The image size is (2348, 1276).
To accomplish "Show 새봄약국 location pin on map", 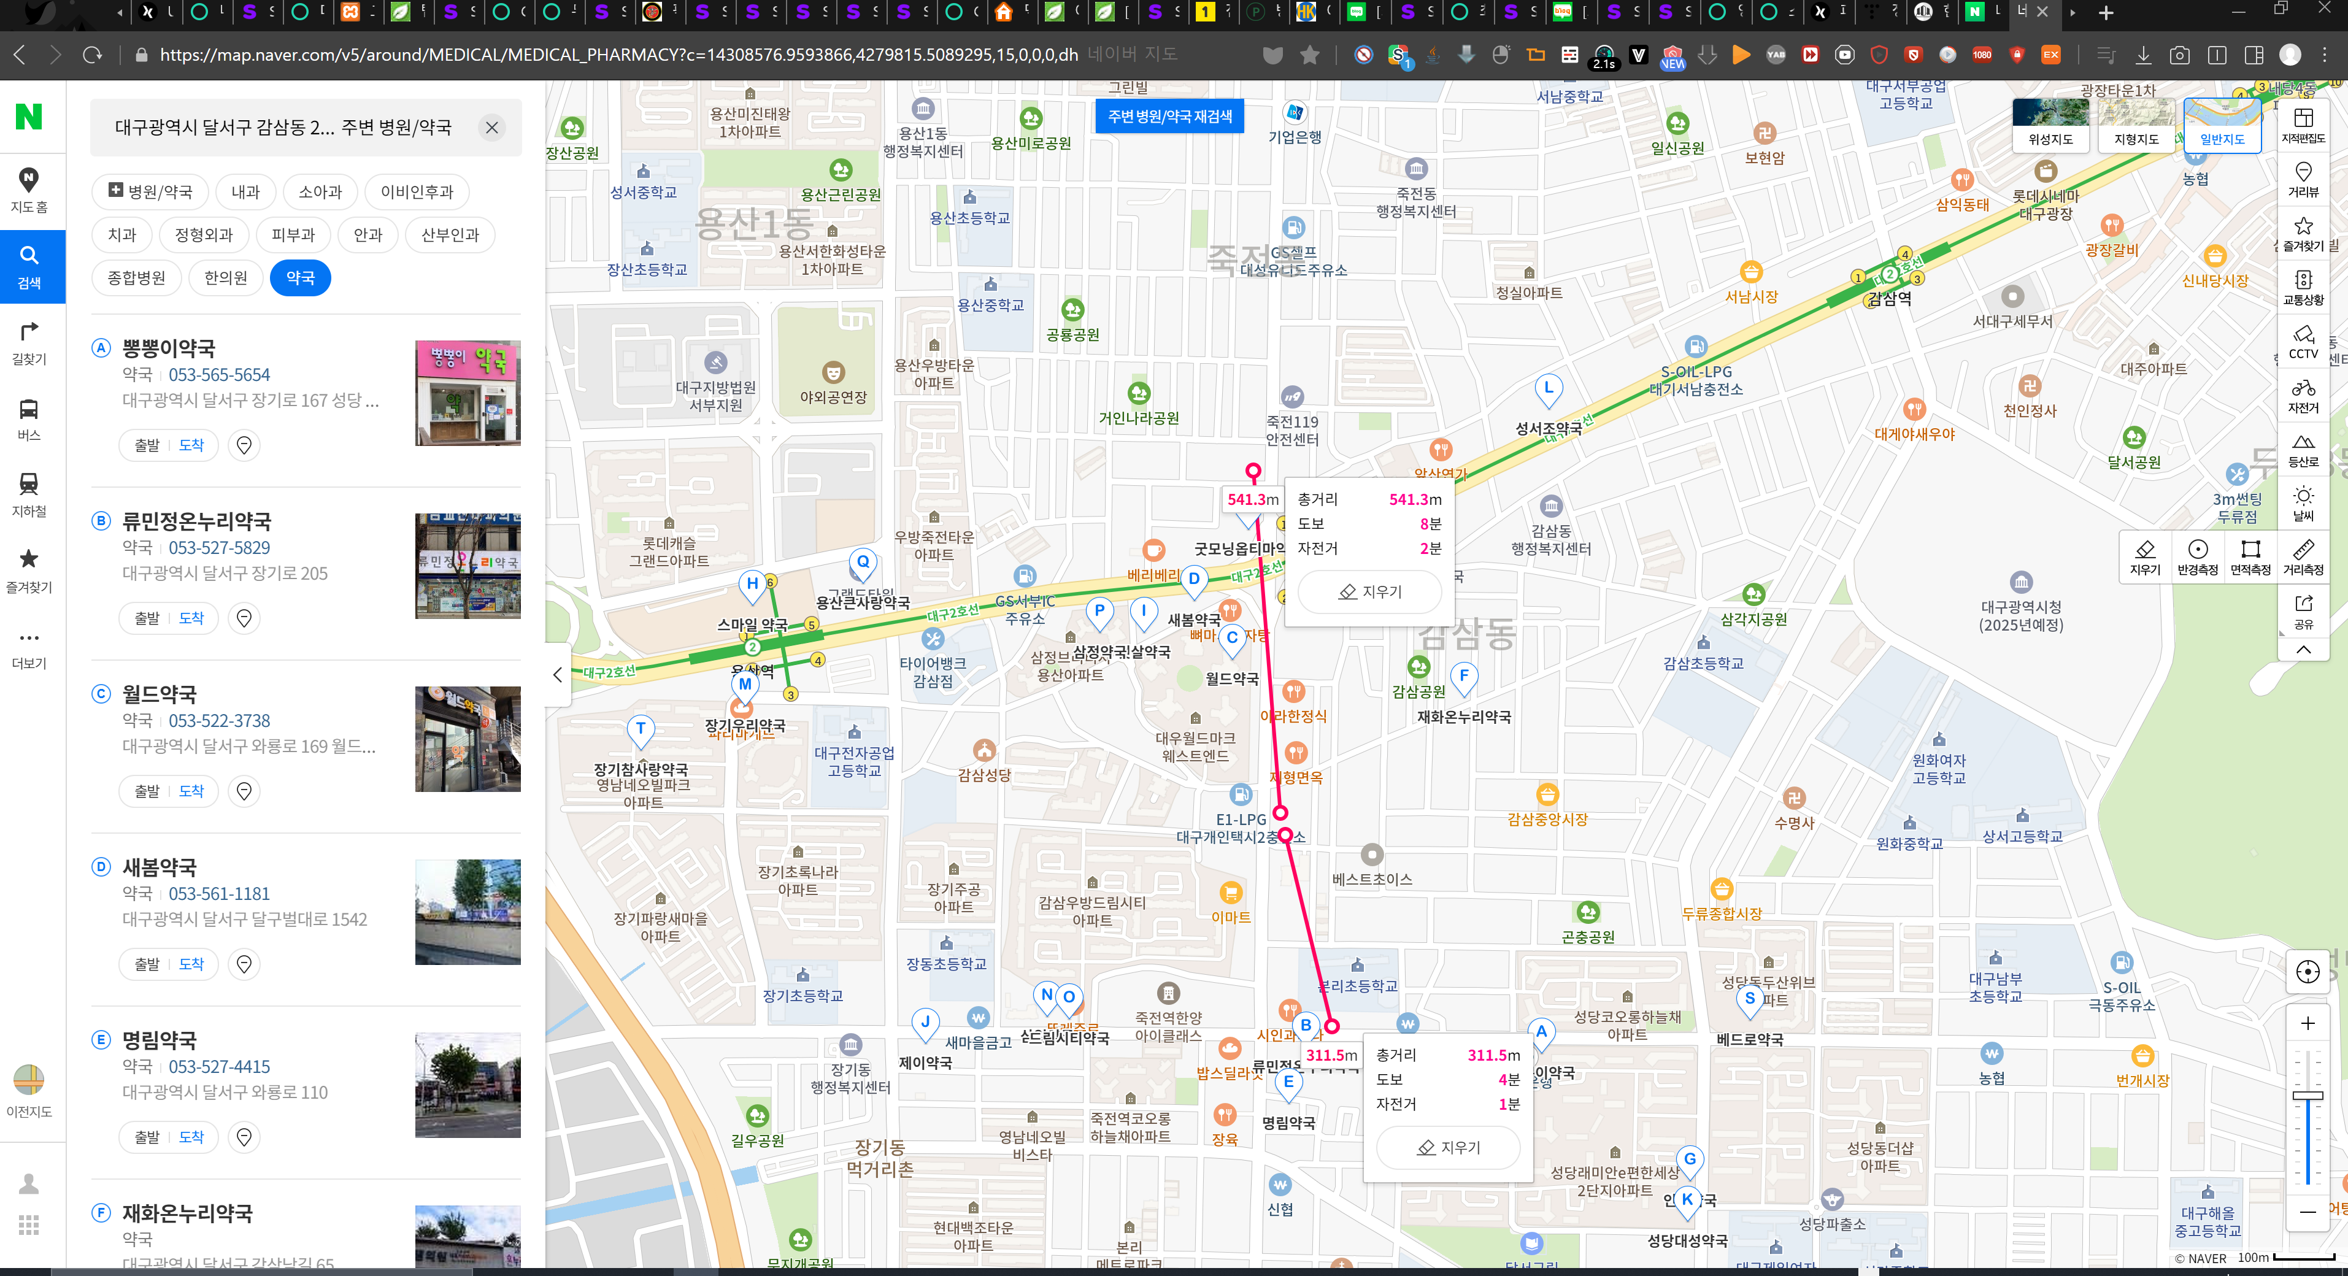I will tap(244, 964).
